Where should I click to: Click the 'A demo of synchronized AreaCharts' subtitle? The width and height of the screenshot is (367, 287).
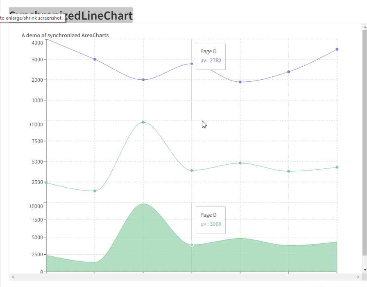click(65, 35)
